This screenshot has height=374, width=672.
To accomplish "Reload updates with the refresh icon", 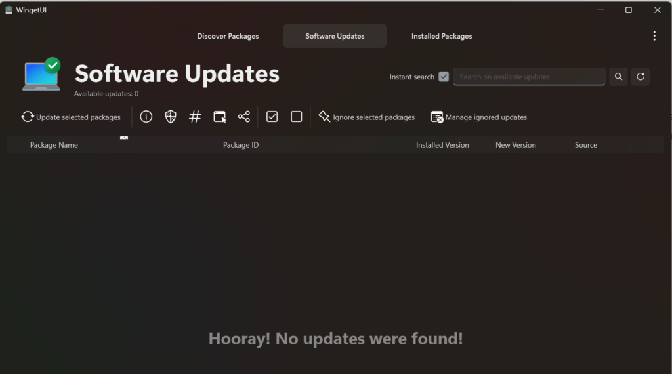I will (640, 77).
